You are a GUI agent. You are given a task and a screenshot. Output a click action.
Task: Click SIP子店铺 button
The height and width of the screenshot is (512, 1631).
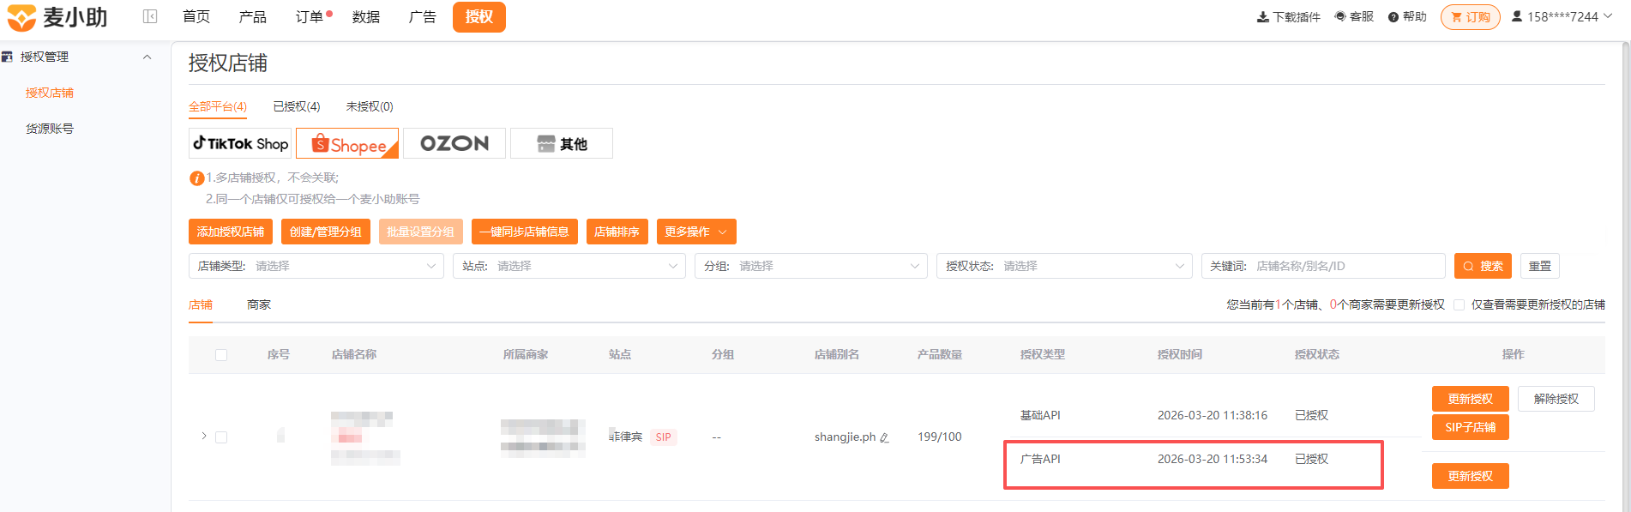(x=1471, y=427)
